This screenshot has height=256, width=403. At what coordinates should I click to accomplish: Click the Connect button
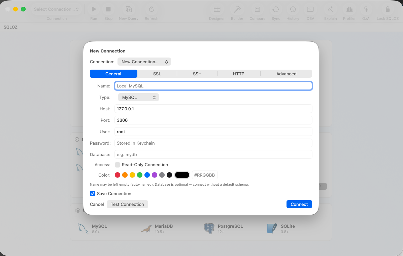[x=299, y=204]
